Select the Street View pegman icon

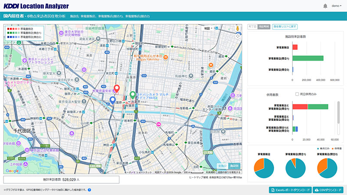[x=238, y=28]
